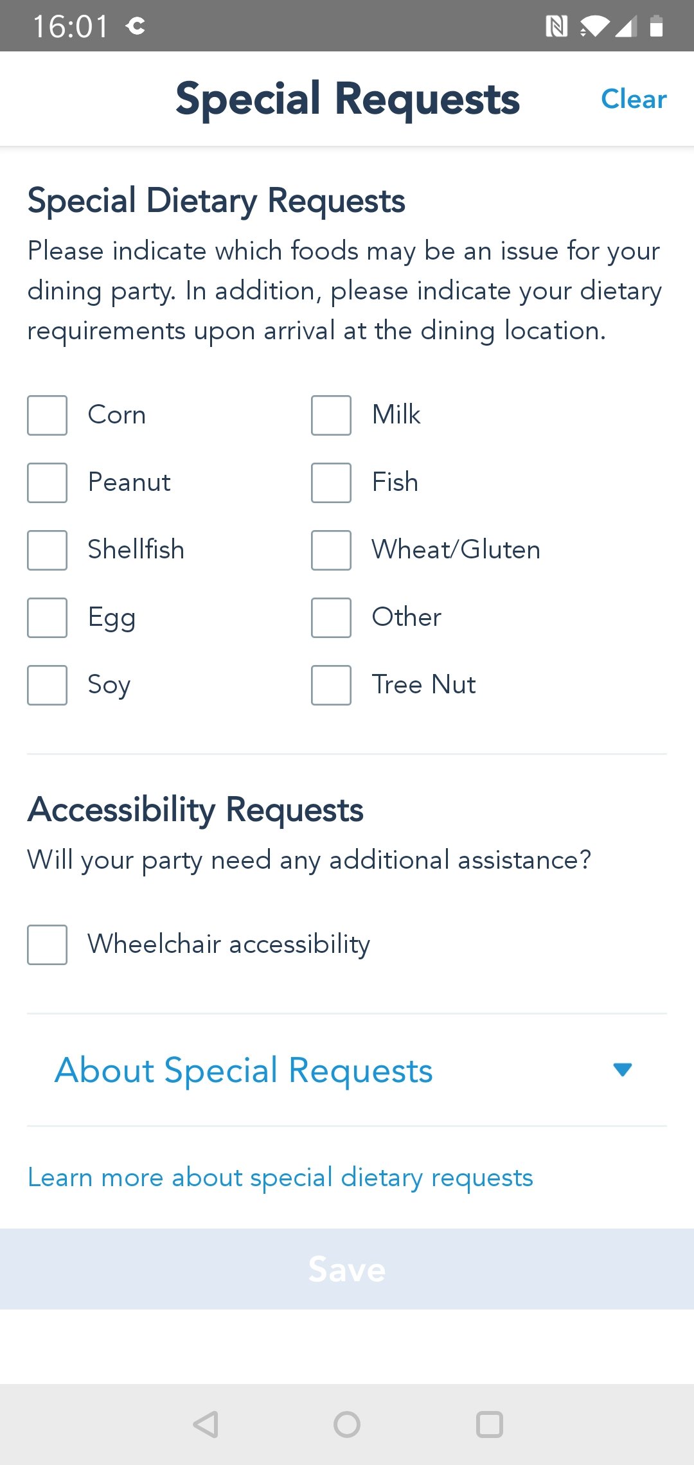Check the Peanut allergy checkbox

48,483
